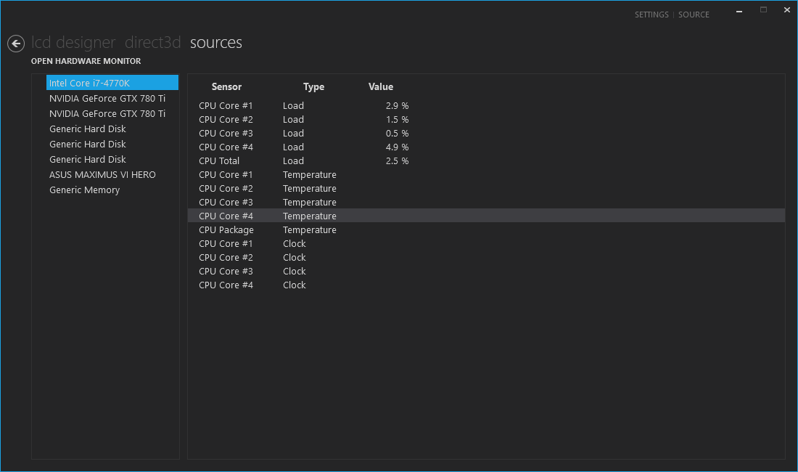The width and height of the screenshot is (798, 472).
Task: Select CPU Total Load row
Action: pos(486,161)
